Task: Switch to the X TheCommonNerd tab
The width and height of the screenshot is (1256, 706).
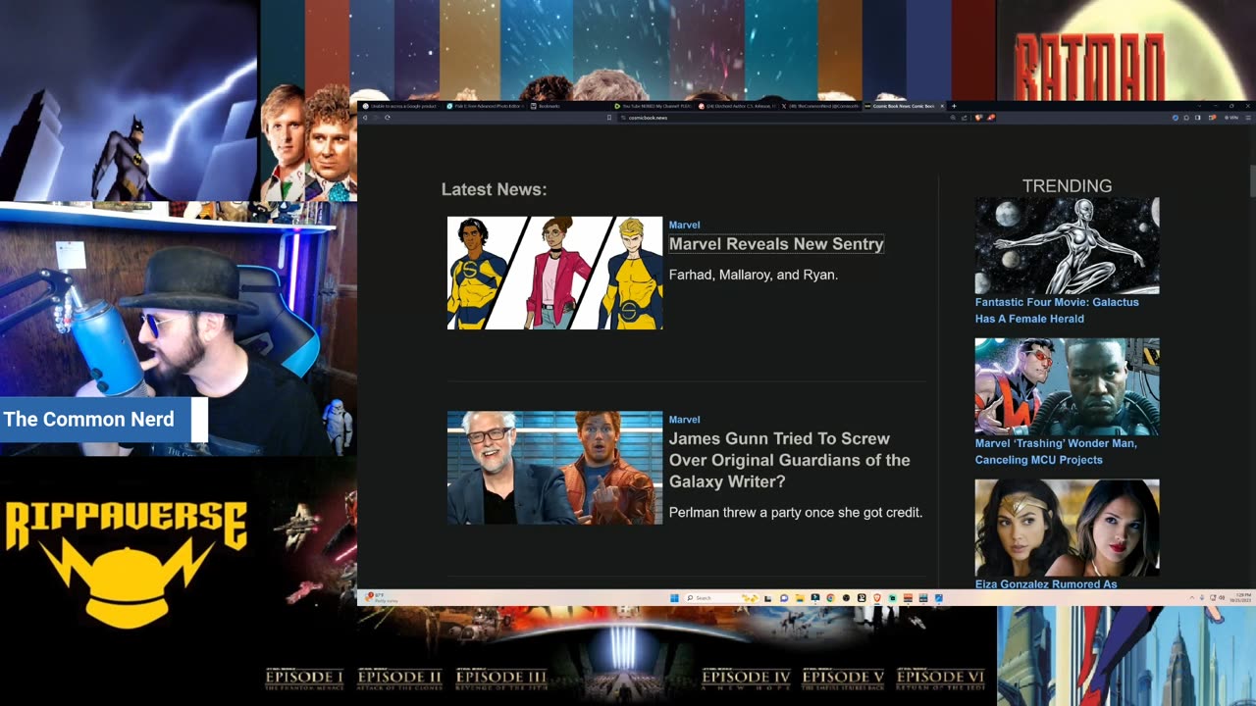Action: pos(822,106)
